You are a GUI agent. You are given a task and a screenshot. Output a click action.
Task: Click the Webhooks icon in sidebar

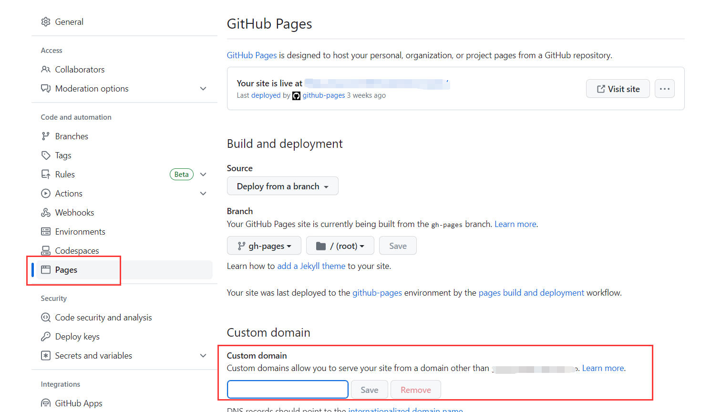coord(46,213)
